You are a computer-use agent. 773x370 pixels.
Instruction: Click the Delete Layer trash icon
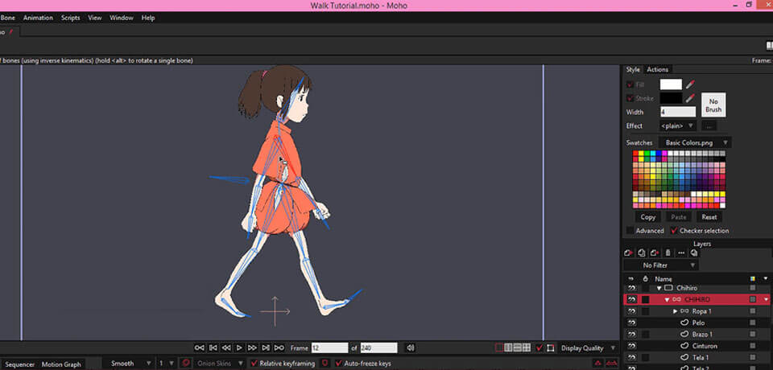pyautogui.click(x=668, y=253)
